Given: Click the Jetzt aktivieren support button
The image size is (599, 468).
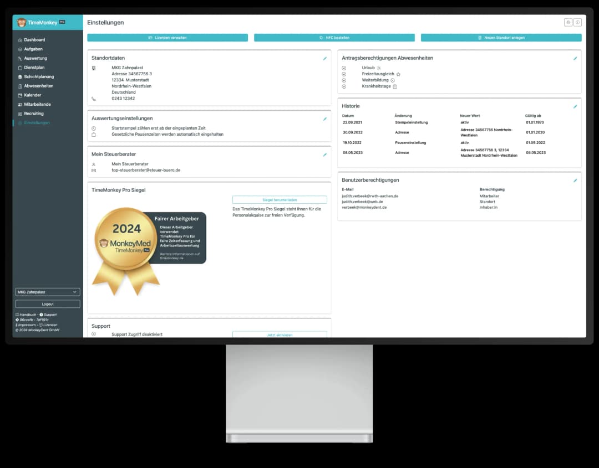Looking at the screenshot, I should [x=280, y=335].
